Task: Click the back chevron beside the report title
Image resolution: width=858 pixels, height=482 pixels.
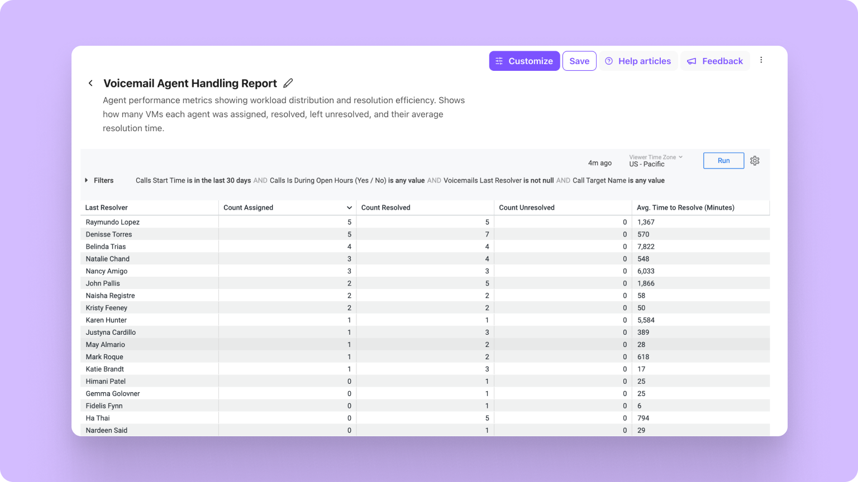Action: [x=90, y=83]
